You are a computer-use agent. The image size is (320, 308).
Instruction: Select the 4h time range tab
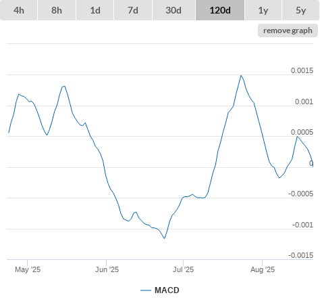(x=19, y=10)
